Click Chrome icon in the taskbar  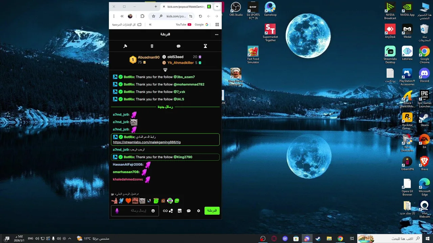point(340,239)
